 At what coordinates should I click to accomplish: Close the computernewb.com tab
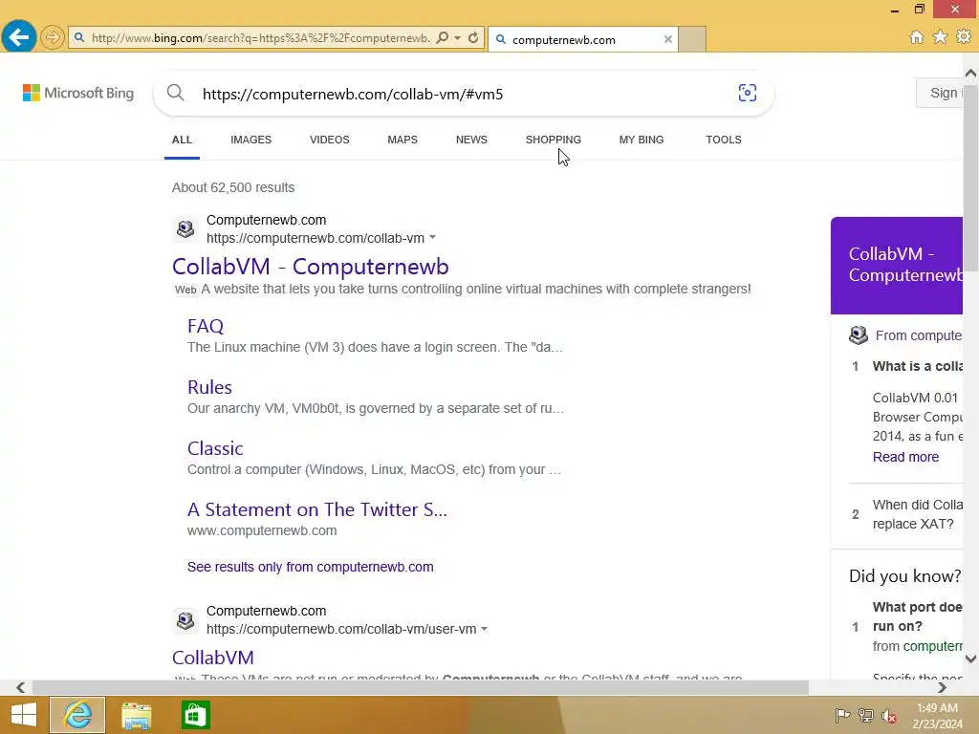tap(667, 39)
